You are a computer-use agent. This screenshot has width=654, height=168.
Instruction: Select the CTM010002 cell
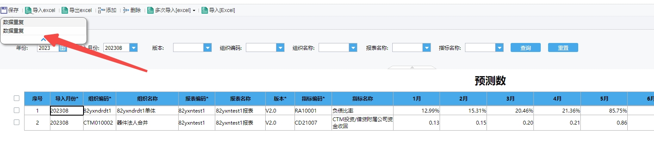click(x=99, y=122)
